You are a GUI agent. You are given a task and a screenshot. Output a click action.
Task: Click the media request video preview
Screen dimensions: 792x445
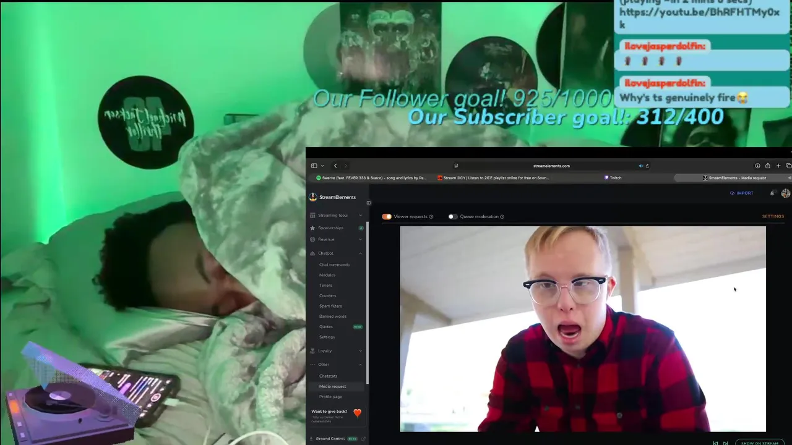(x=583, y=329)
